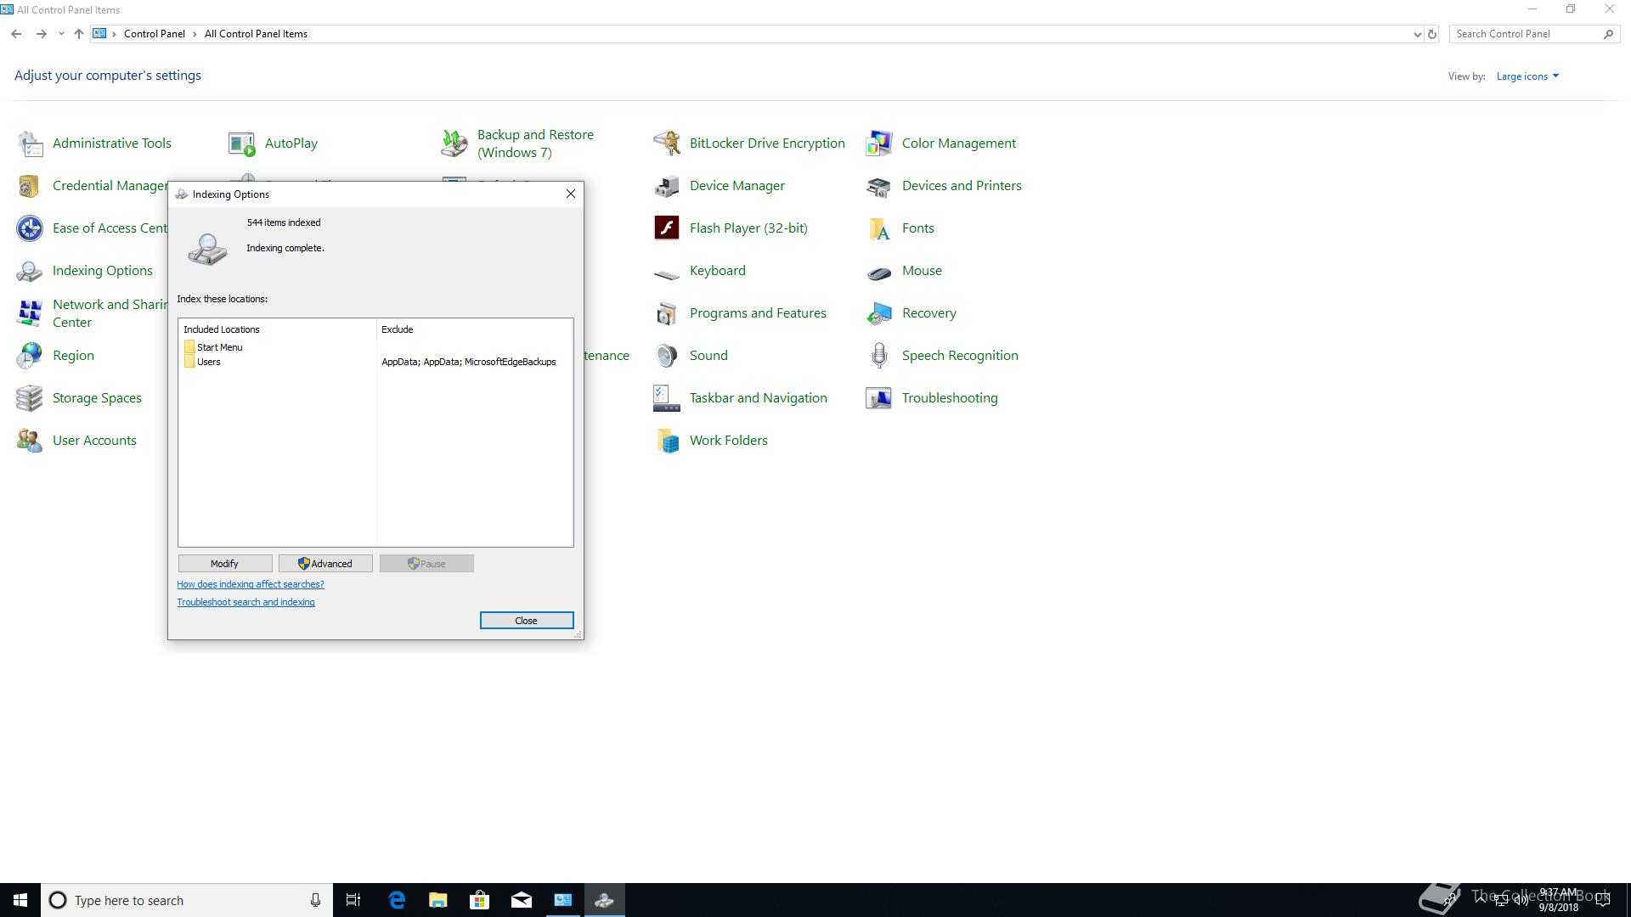Click excluded 'AppData; AppData; MicrosoftEdgeBackups' text
1631x917 pixels.
(469, 362)
